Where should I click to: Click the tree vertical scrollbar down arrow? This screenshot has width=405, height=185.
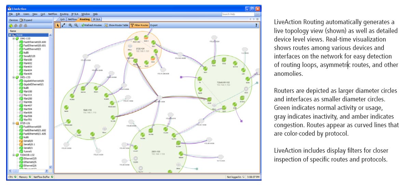[x=50, y=167]
